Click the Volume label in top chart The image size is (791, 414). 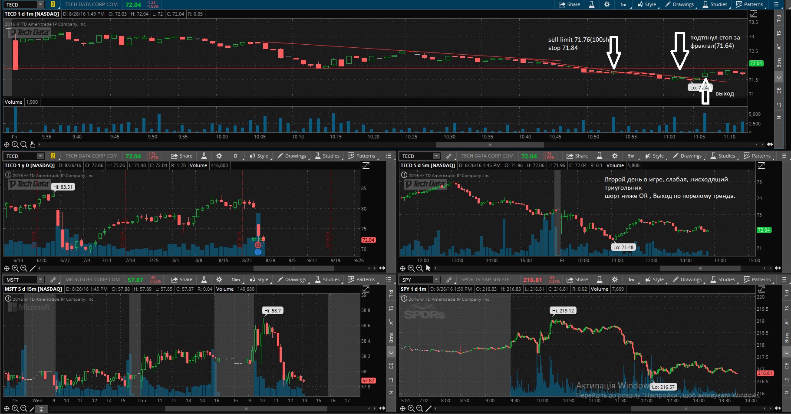point(13,102)
